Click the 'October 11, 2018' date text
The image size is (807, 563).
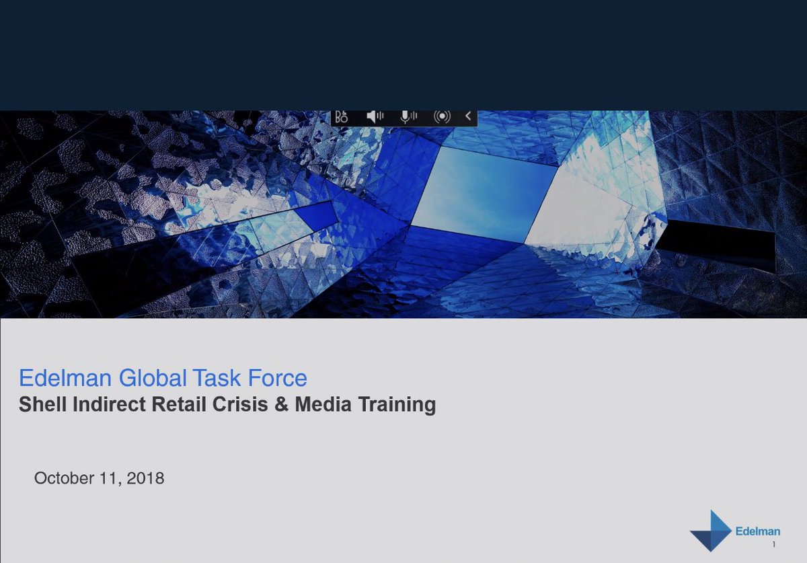[99, 478]
